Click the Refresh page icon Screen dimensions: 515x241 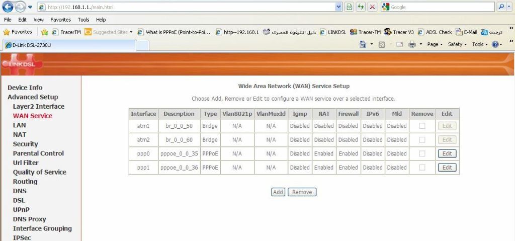[361, 7]
